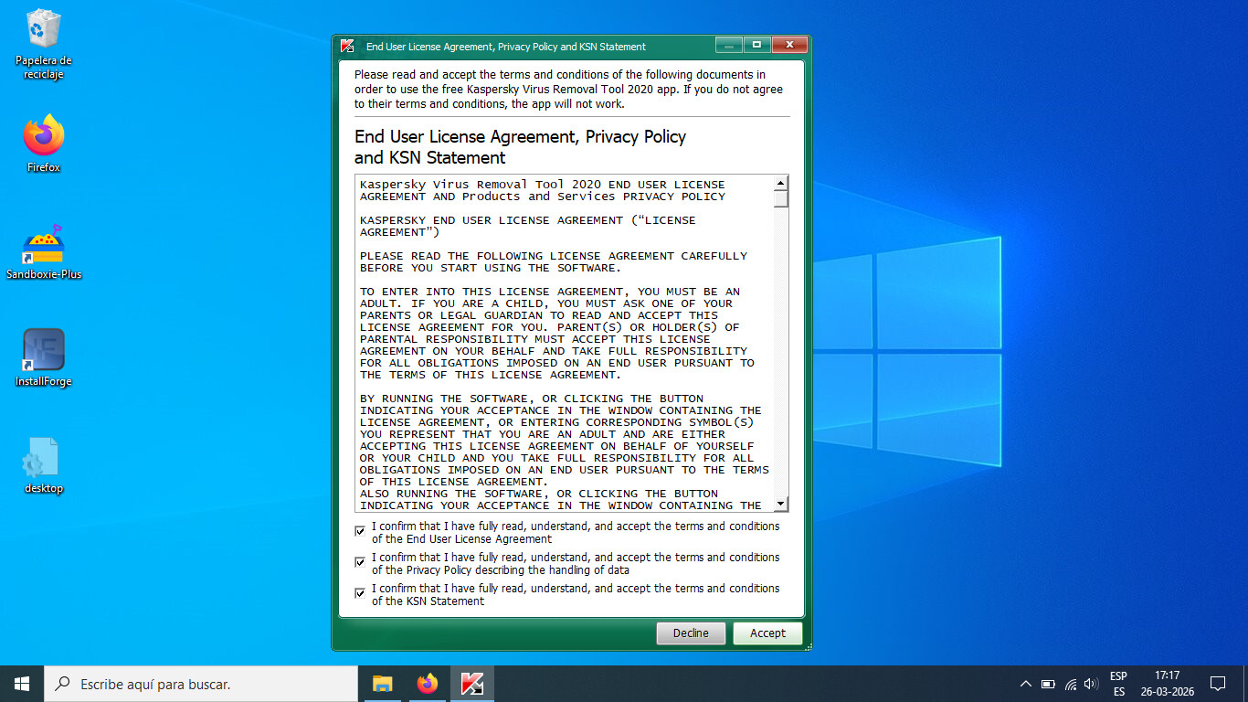Open File Explorer from the taskbar

pos(382,684)
